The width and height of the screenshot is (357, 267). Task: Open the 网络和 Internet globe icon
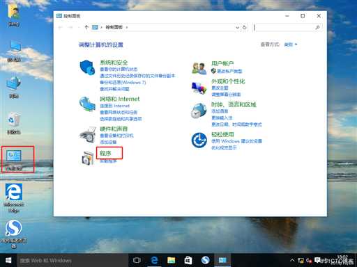click(87, 104)
